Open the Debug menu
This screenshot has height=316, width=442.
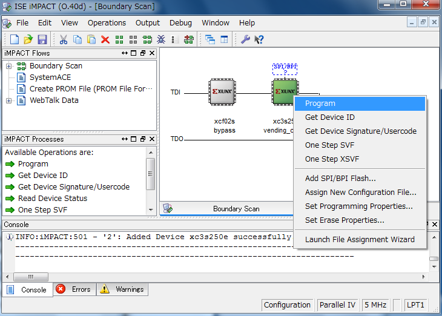tap(180, 23)
